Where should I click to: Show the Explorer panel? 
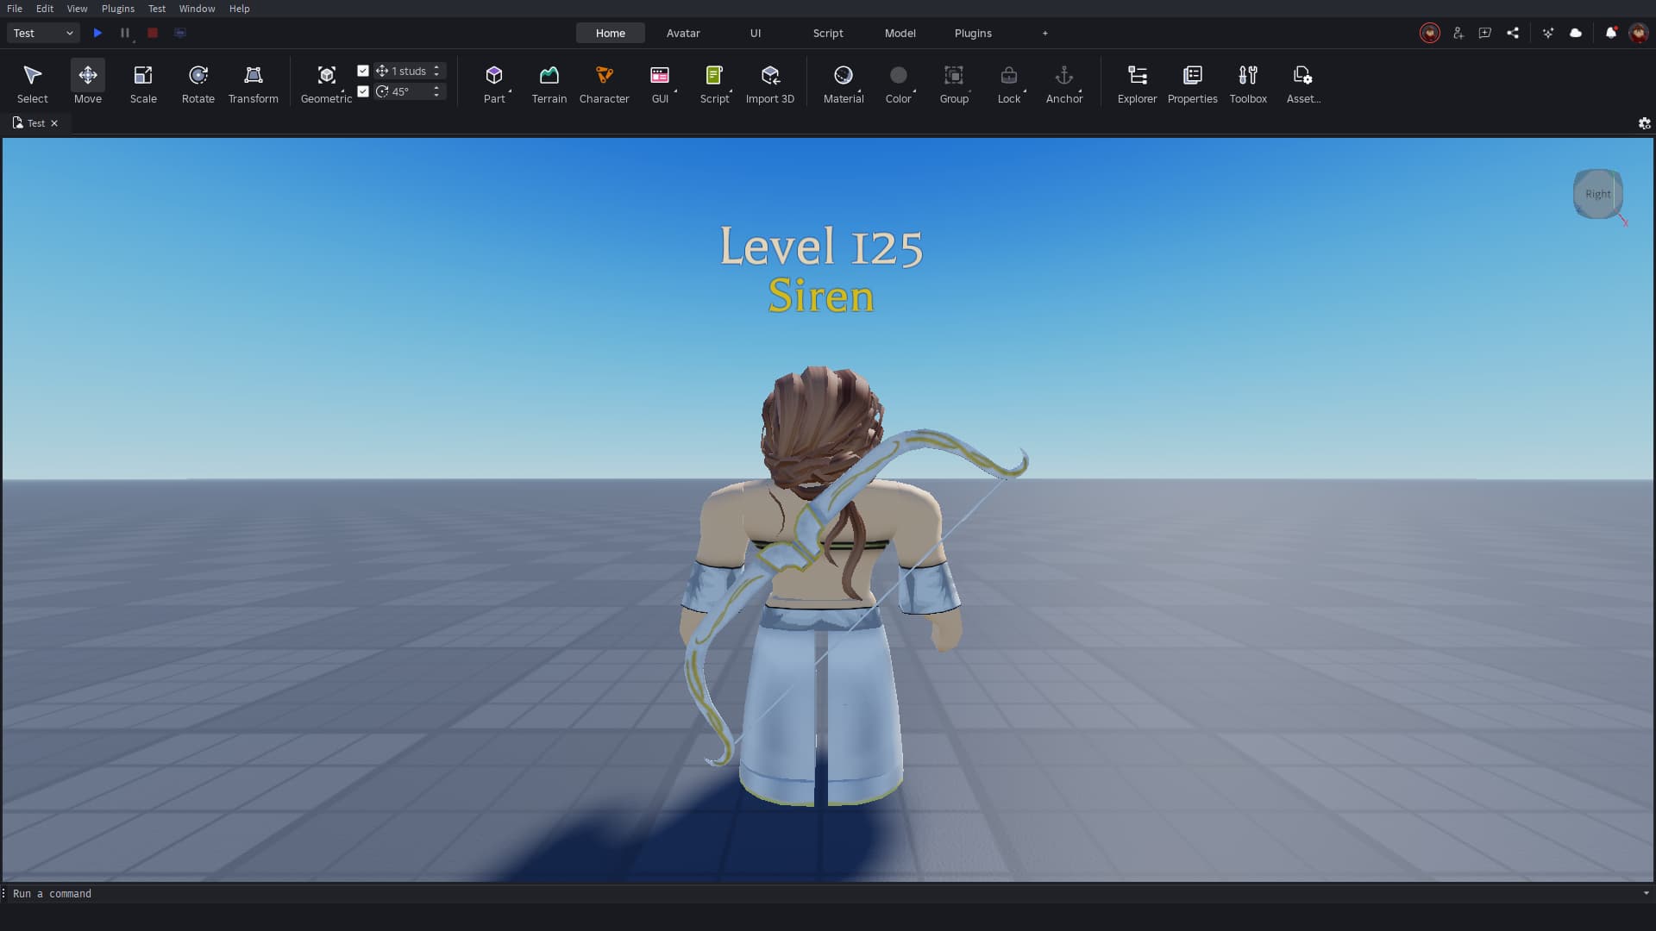click(1137, 84)
